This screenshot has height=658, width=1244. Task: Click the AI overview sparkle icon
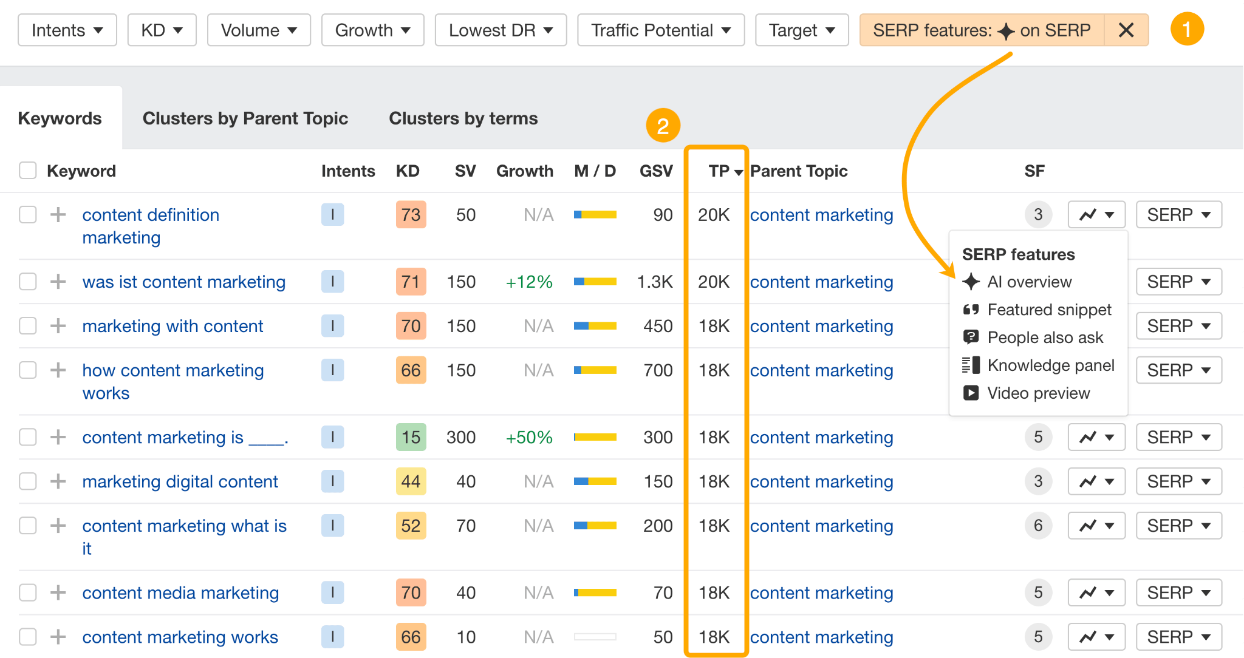pos(971,282)
